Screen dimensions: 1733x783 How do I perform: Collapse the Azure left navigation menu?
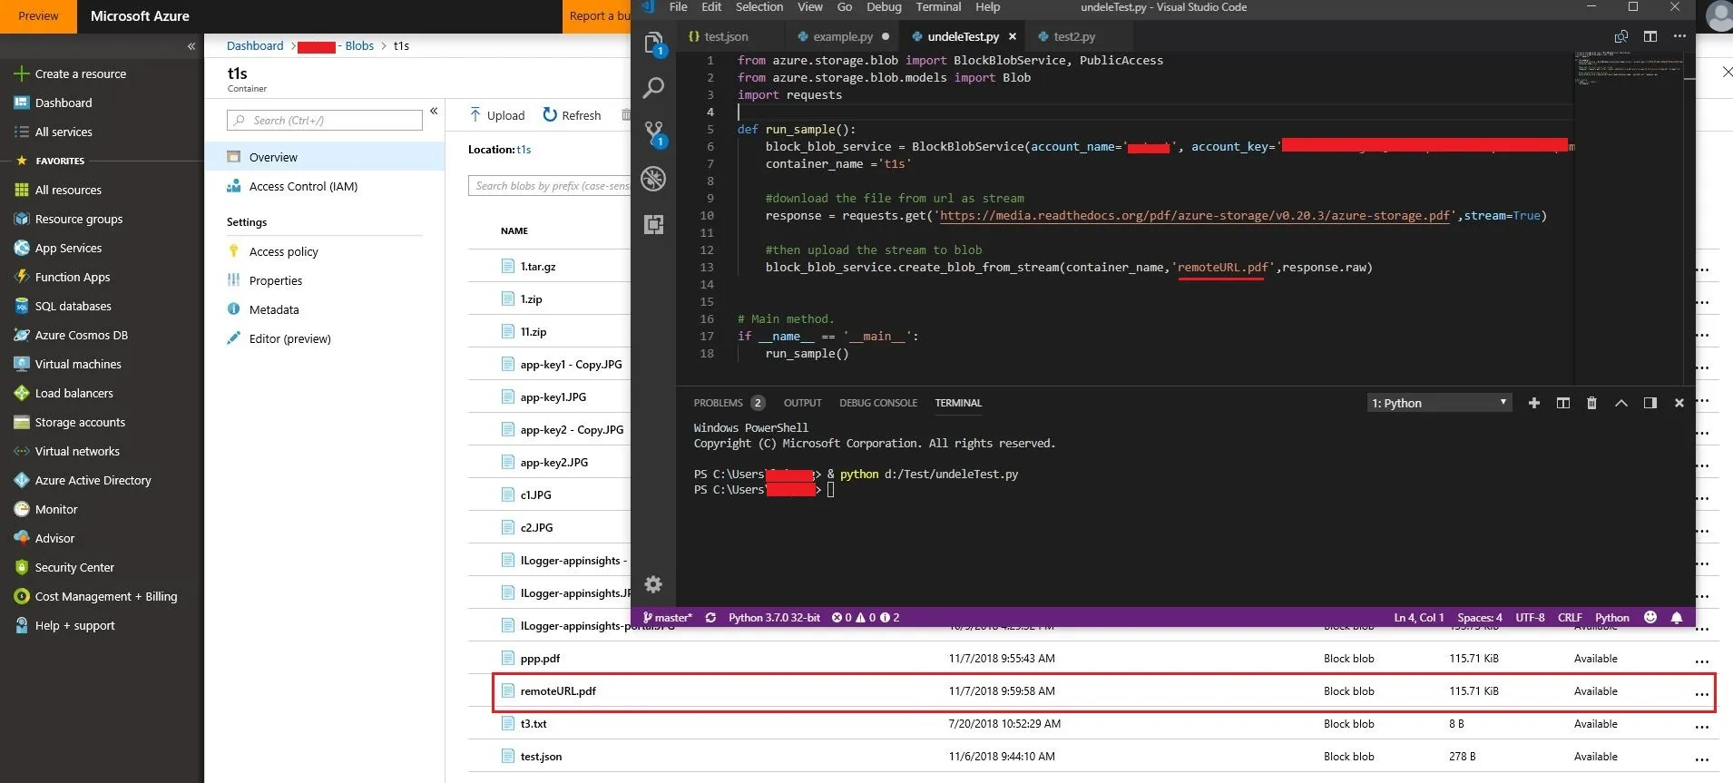click(x=191, y=45)
